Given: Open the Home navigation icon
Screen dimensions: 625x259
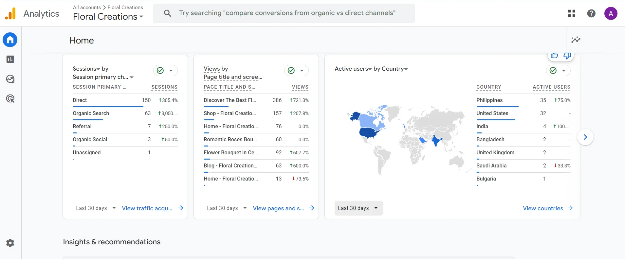Looking at the screenshot, I should (x=10, y=40).
